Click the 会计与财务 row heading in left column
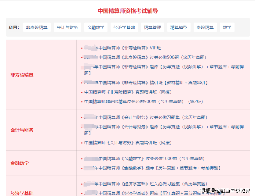 point(22,130)
